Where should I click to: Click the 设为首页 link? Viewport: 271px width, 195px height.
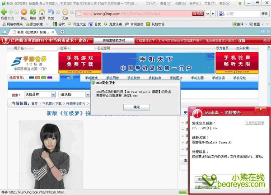click(222, 48)
